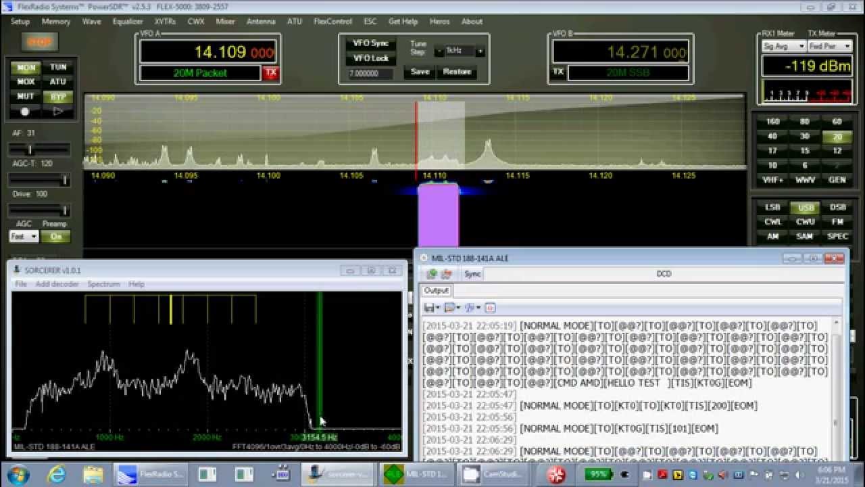Toggle the MON monitor button
865x487 pixels.
26,68
